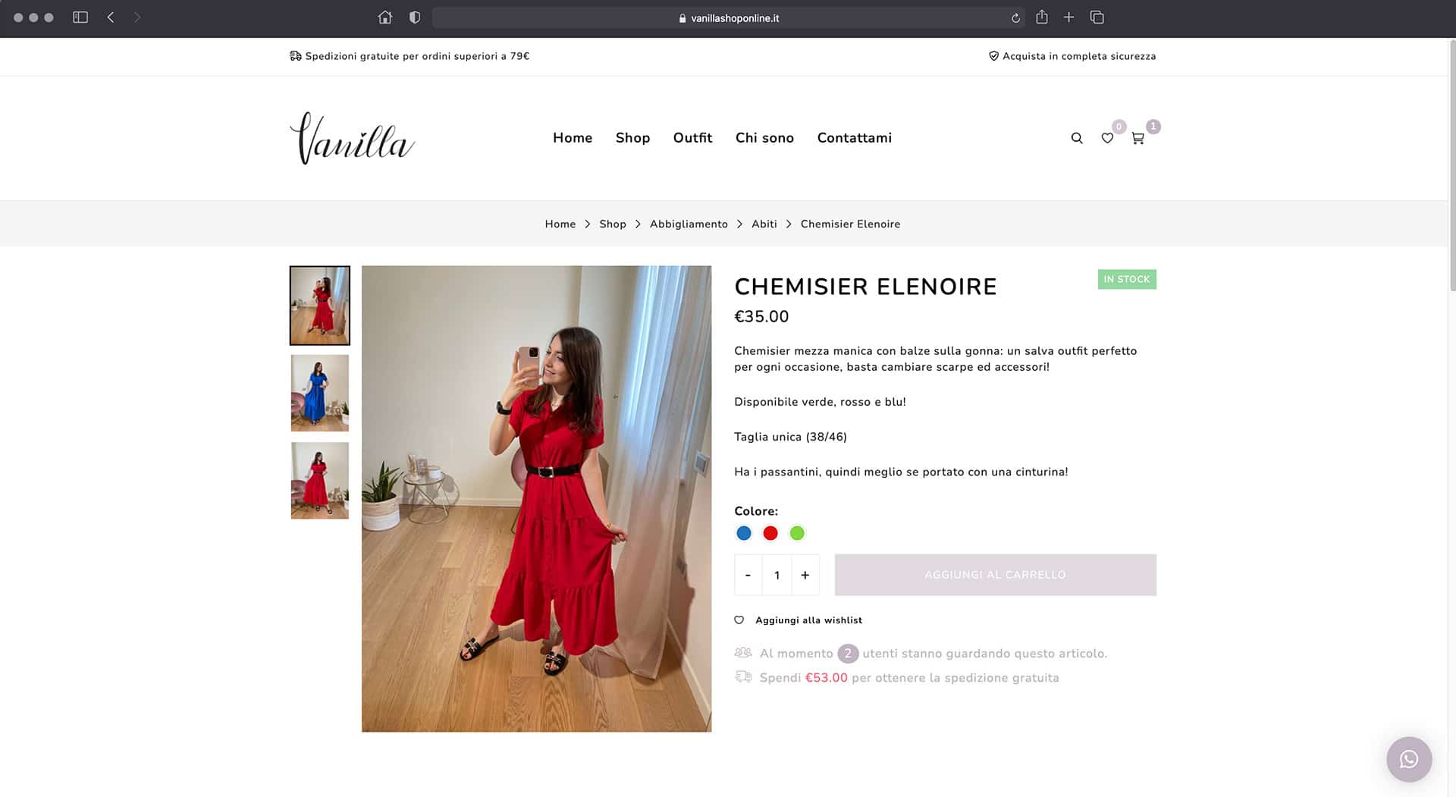Click the browser home icon
The image size is (1456, 797).
(x=385, y=17)
